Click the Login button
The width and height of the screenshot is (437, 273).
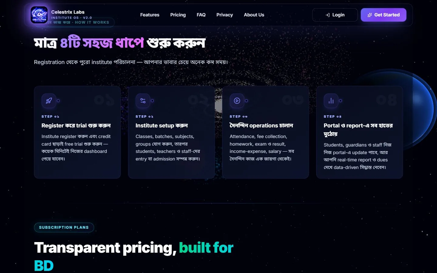(335, 15)
